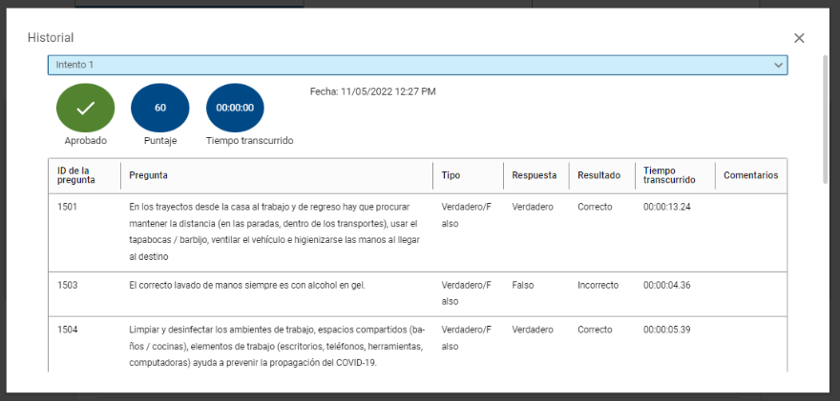Screen dimensions: 840x401
Task: Click the 00:00:00 elapsed time circle
Action: pyautogui.click(x=235, y=108)
